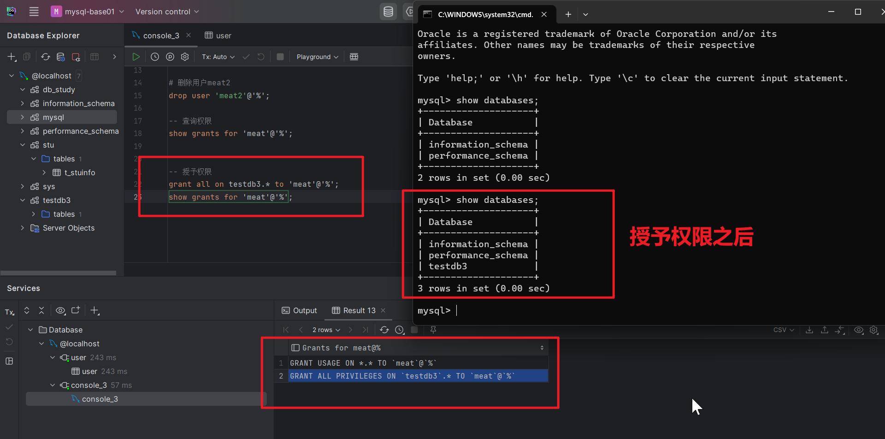Click the database tool icon in title bar

(x=388, y=12)
